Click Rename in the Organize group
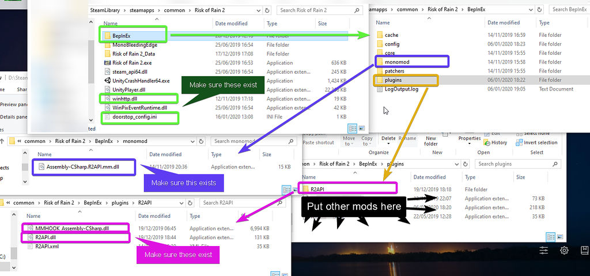 tap(407, 138)
